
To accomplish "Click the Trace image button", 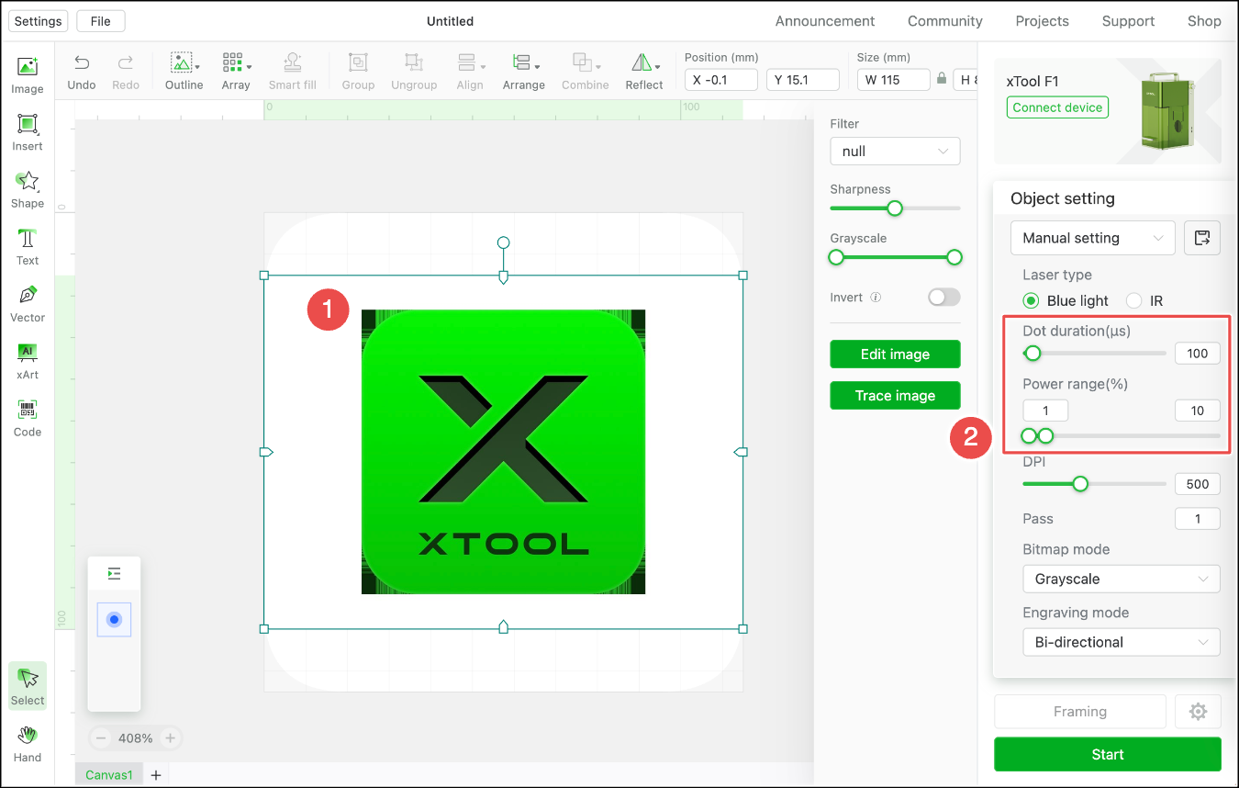I will point(895,395).
